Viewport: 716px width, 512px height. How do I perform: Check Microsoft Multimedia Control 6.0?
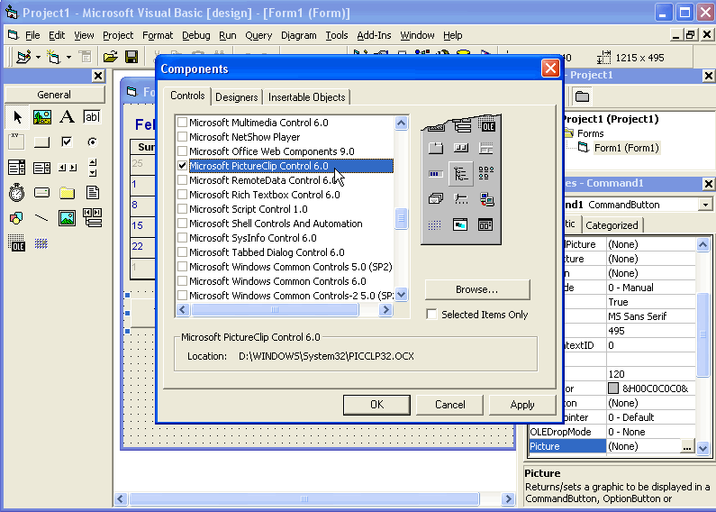point(182,122)
